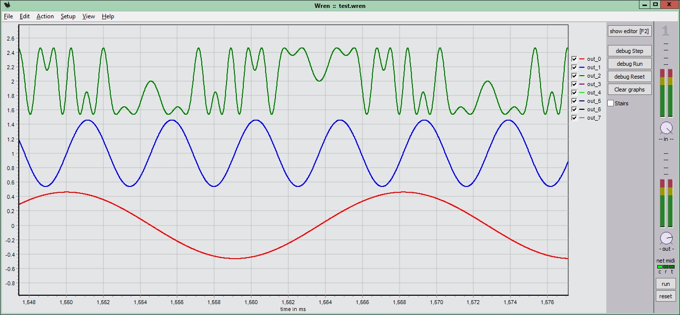This screenshot has width=680, height=315.
Task: Click the net midi 't' indicator light
Action: tap(672, 267)
